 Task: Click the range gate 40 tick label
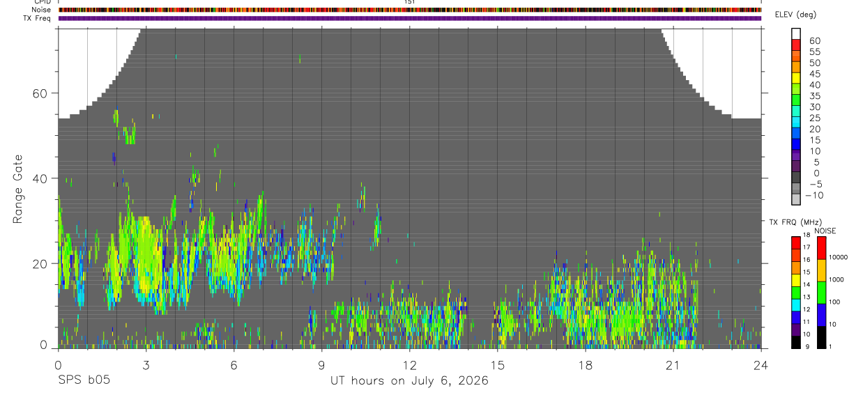tap(39, 178)
